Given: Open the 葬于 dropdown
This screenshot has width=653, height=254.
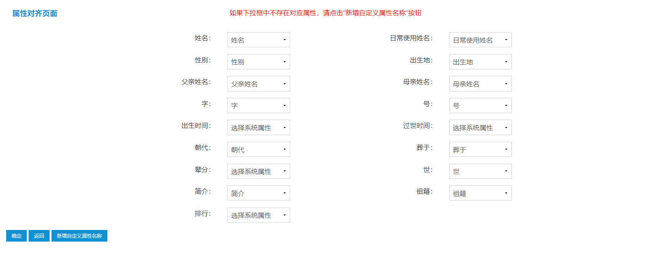Looking at the screenshot, I should 480,149.
